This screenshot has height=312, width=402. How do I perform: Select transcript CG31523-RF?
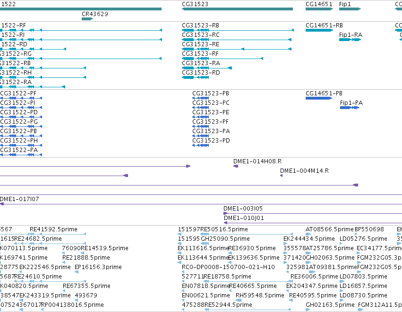tap(200, 54)
